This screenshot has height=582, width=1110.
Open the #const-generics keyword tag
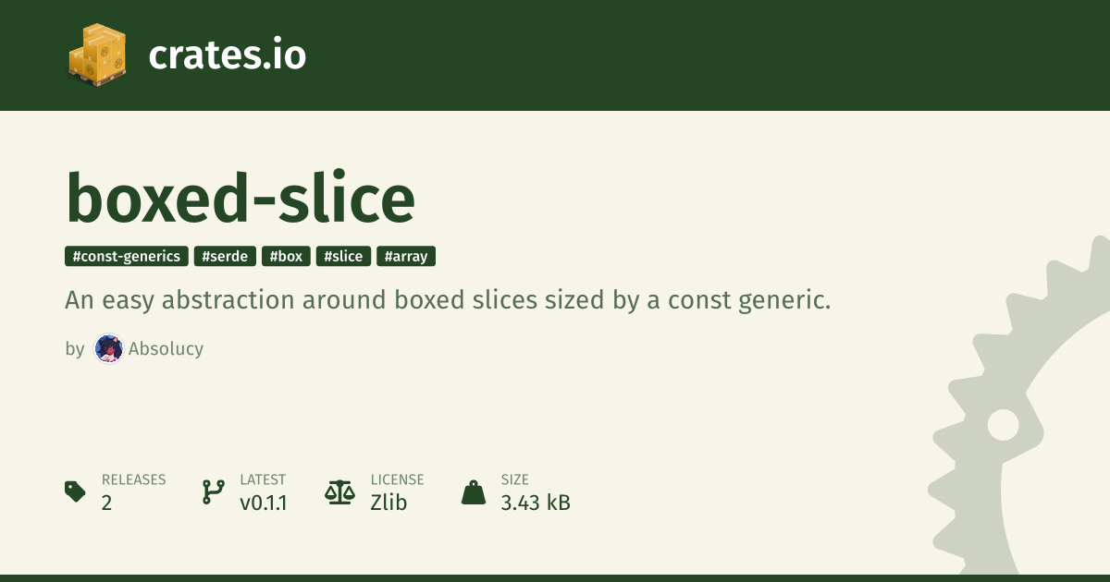pyautogui.click(x=127, y=257)
